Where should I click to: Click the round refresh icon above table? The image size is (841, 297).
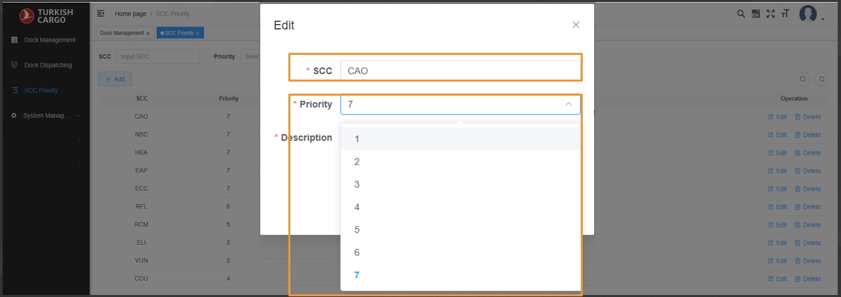(822, 79)
